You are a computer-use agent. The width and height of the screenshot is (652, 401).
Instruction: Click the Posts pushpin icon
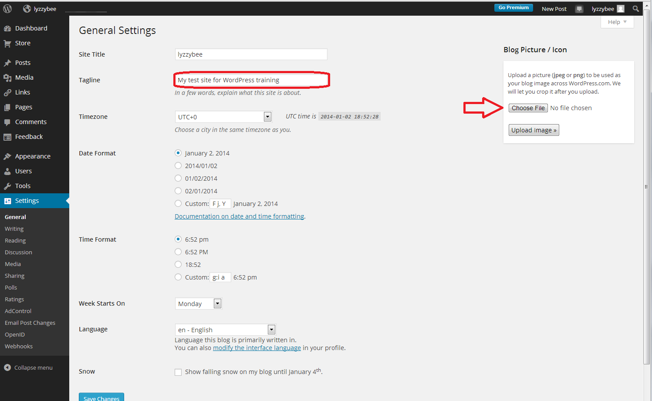coord(7,63)
